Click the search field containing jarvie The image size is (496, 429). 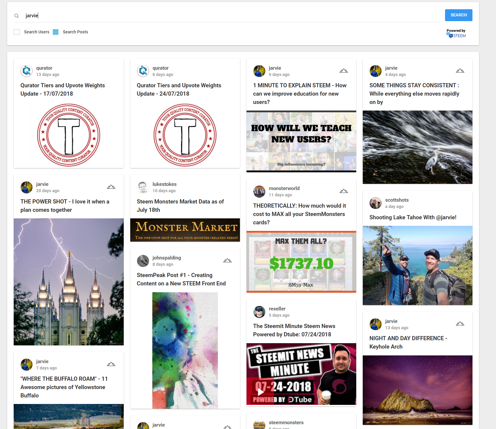(227, 15)
